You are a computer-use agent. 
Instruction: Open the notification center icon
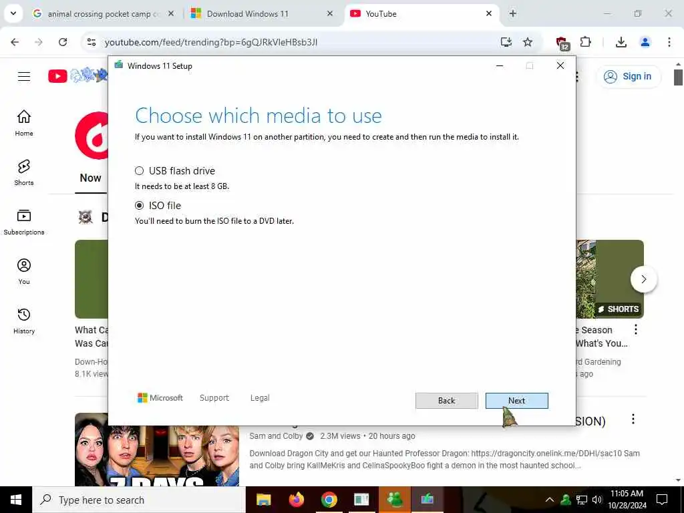coord(662,500)
